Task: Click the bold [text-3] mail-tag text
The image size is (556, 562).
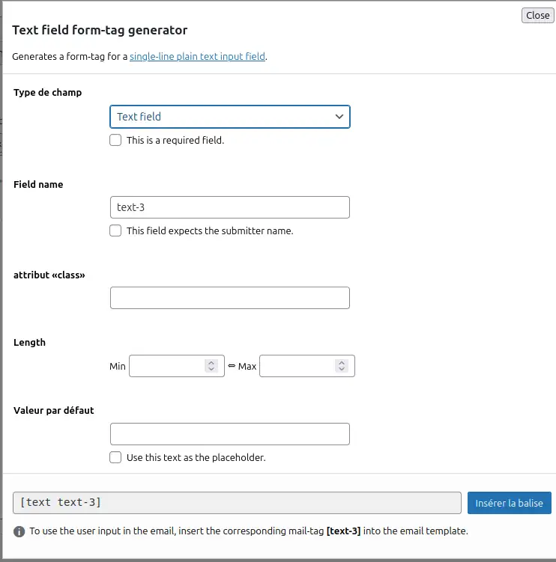Action: click(343, 531)
